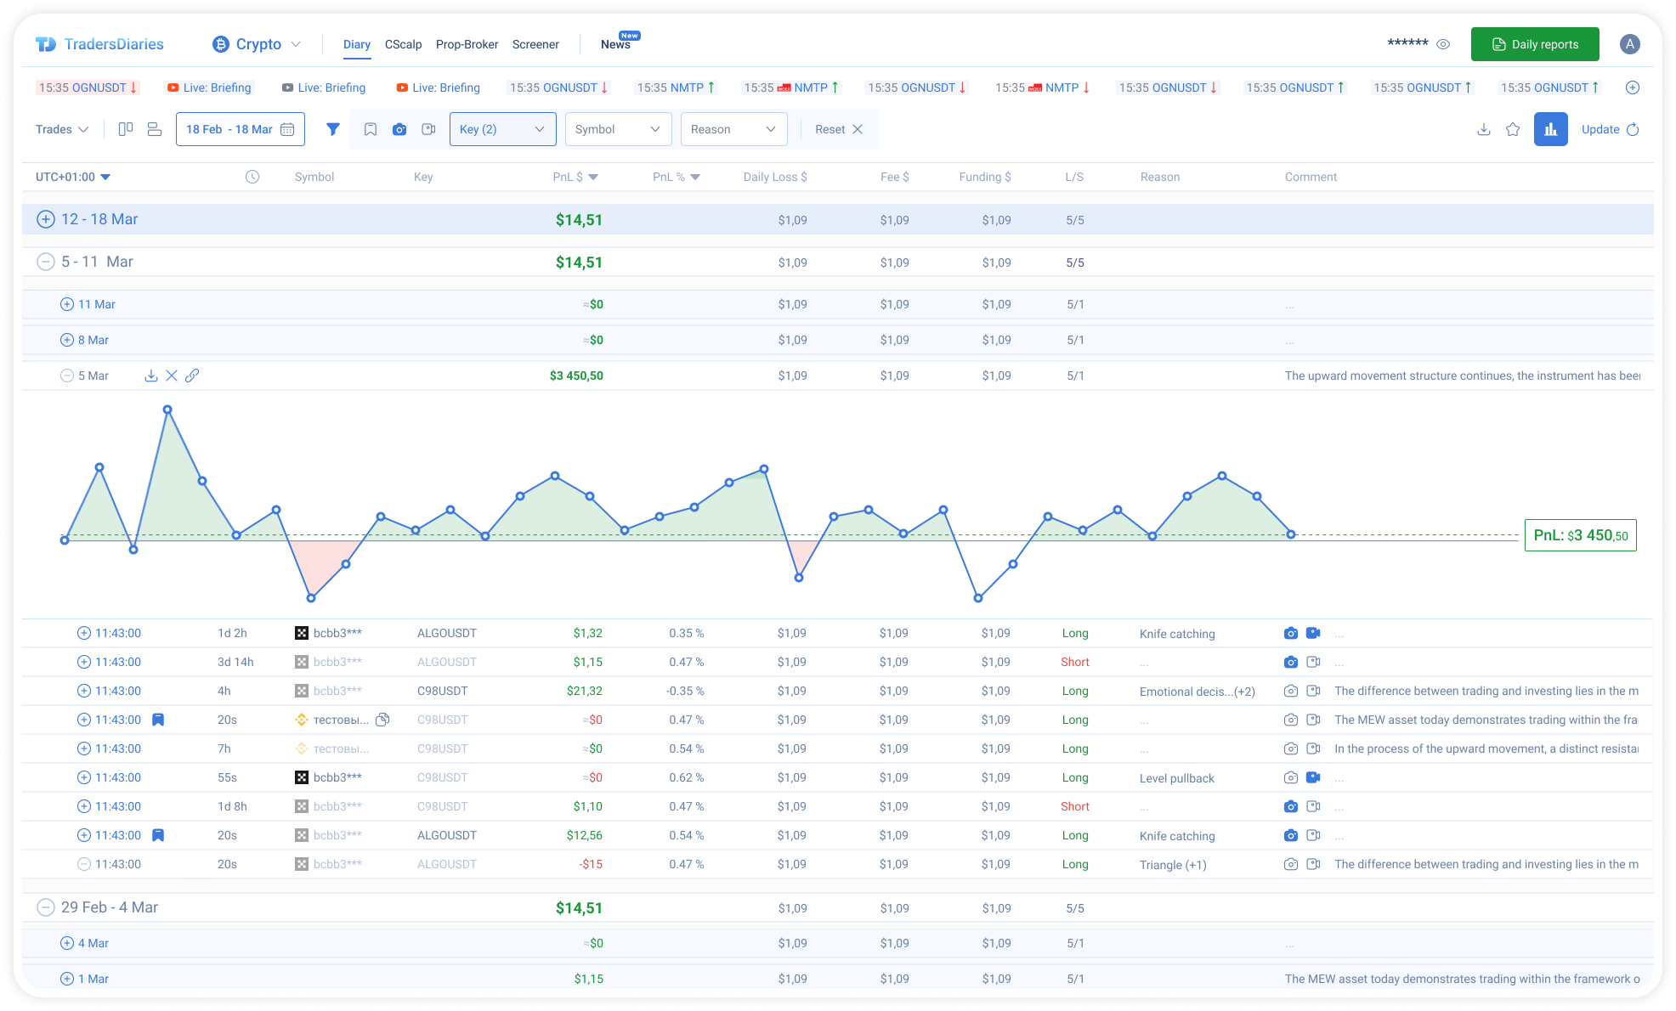Switch to the Screener tab
The image size is (1676, 1011).
click(535, 44)
